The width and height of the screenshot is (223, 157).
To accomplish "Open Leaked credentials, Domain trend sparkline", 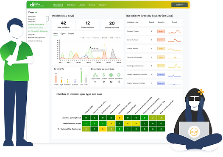I will [174, 75].
